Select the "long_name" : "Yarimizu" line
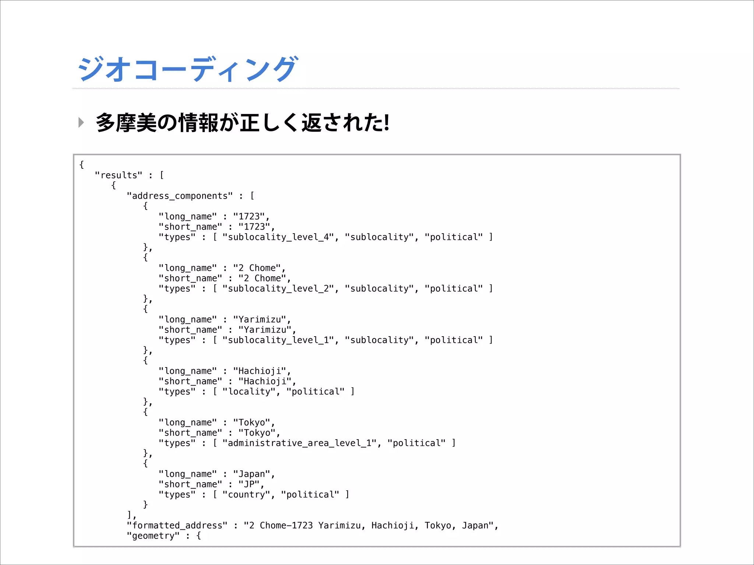Image resolution: width=754 pixels, height=565 pixels. point(225,319)
